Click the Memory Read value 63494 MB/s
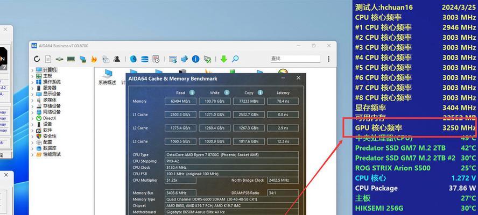Viewport: 478px width, 215px height. (x=180, y=102)
